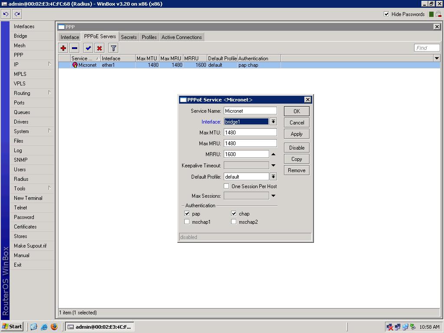Screen dimensions: 444x333
Task: Switch to the Secrets tab
Action: 129,37
